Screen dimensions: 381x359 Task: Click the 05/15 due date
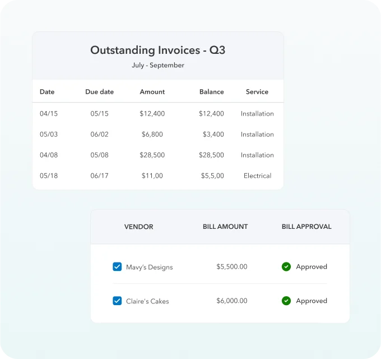(99, 113)
